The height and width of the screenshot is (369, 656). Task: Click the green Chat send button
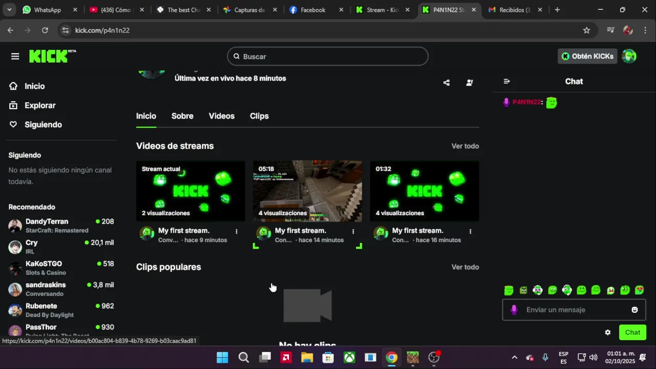pyautogui.click(x=632, y=332)
